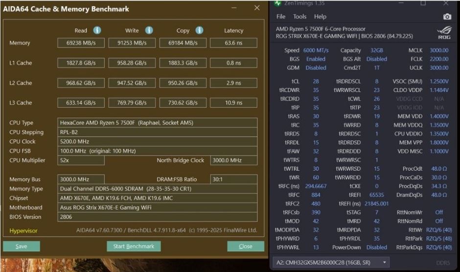Click the GDM value Disabled

pyautogui.click(x=316, y=68)
